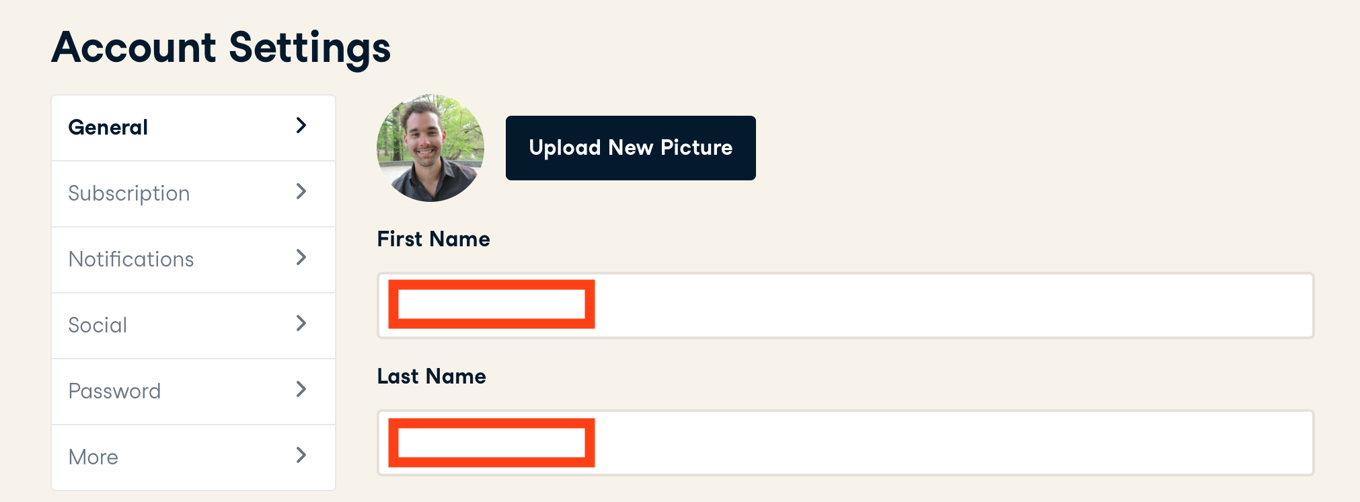The width and height of the screenshot is (1360, 502).
Task: Go to the Notifications settings
Action: [x=131, y=259]
